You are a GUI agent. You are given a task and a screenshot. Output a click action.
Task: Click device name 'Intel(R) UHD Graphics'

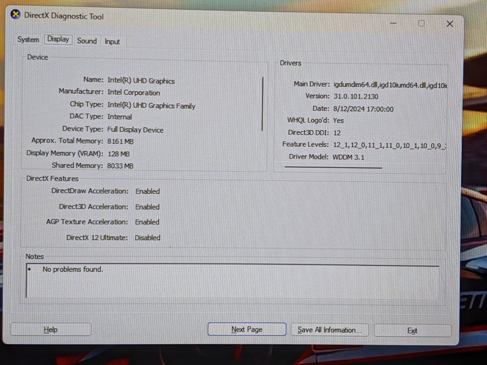click(x=141, y=81)
